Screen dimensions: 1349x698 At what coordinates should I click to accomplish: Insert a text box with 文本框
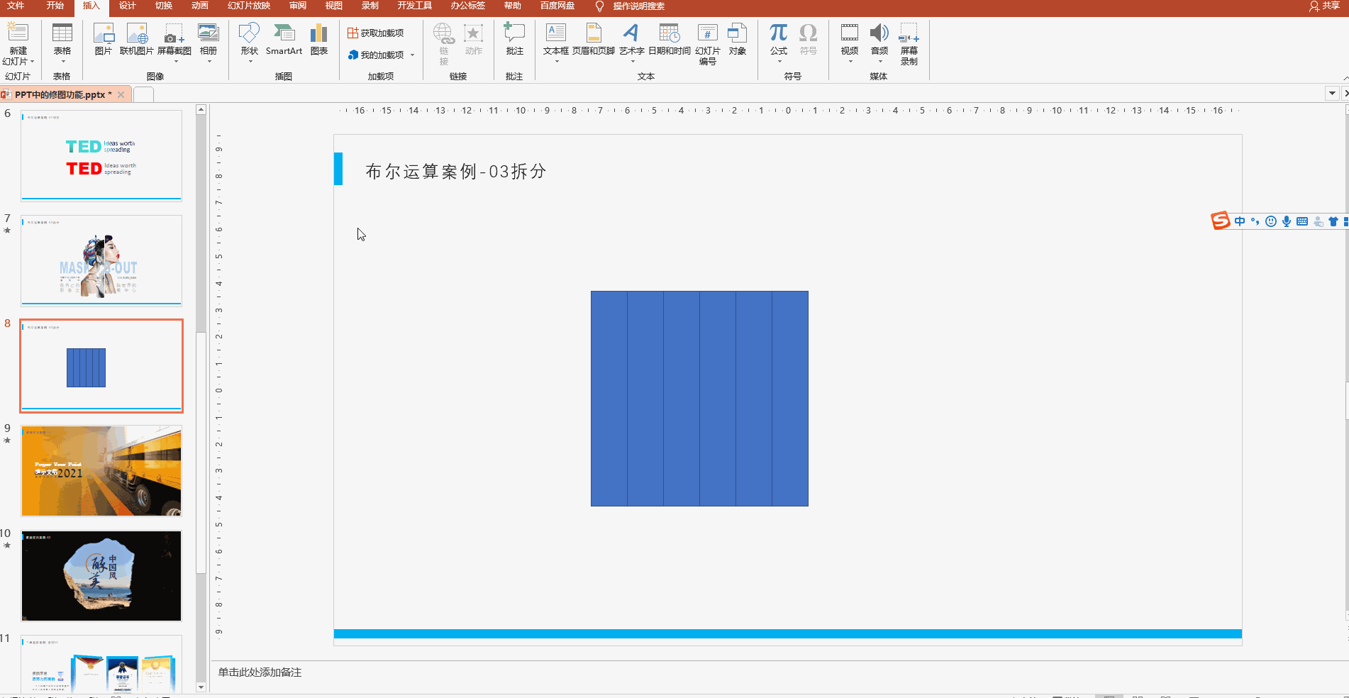click(556, 39)
